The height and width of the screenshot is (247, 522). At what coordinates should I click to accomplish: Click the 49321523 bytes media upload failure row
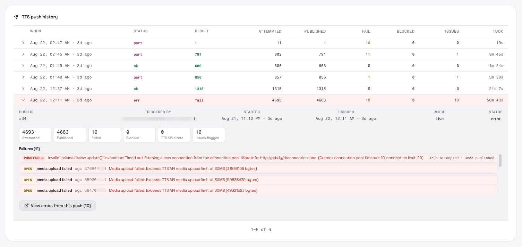coord(258,191)
